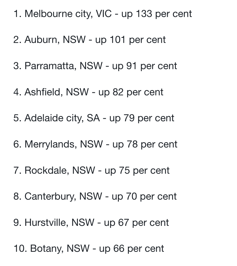
Task: Select the Canterbury, NSW line
Action: (95, 197)
